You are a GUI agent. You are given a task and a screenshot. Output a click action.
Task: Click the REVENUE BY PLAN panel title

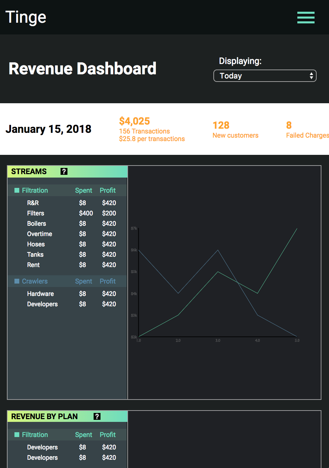(44, 416)
